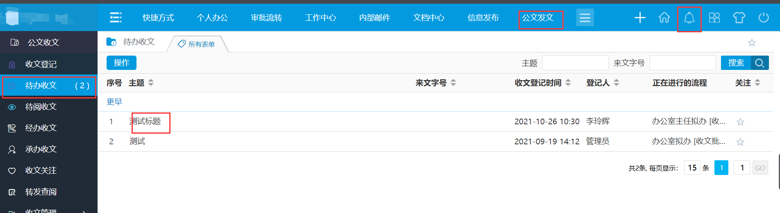Open the more menus hamburger button
The width and height of the screenshot is (780, 213).
coord(584,18)
